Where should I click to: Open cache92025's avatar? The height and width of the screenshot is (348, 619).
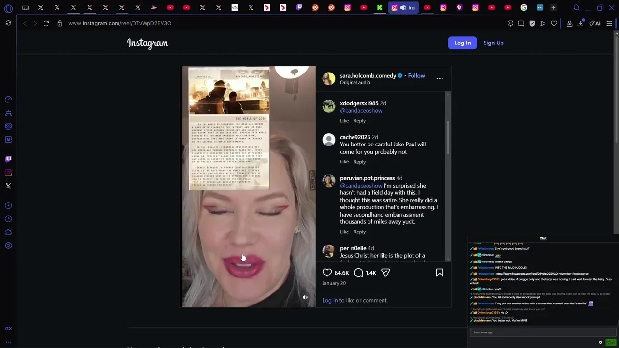click(329, 140)
